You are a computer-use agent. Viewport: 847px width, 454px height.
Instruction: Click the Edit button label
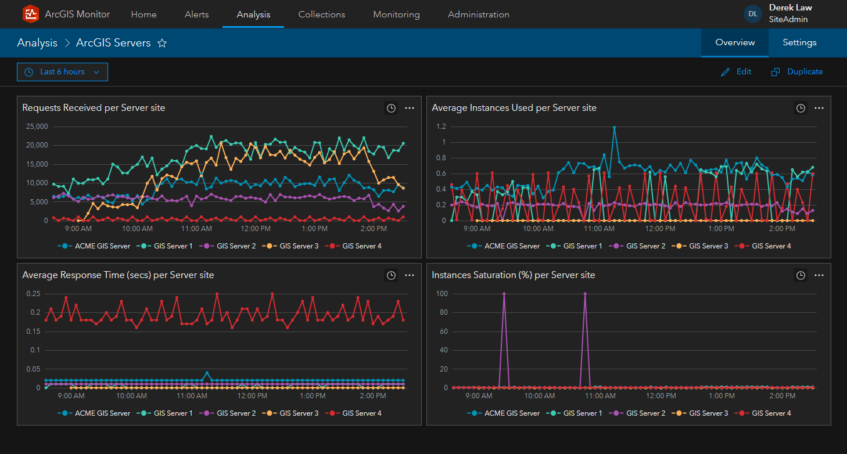[x=744, y=72]
